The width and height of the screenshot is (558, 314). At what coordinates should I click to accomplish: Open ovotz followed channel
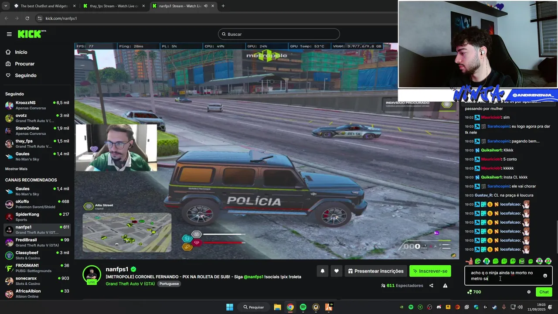37,118
